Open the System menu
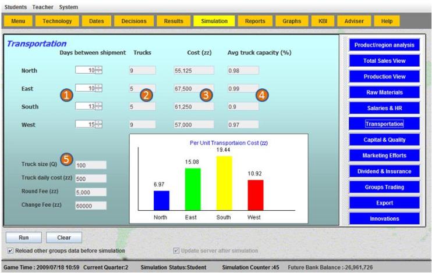The height and width of the screenshot is (273, 432). pyautogui.click(x=68, y=6)
